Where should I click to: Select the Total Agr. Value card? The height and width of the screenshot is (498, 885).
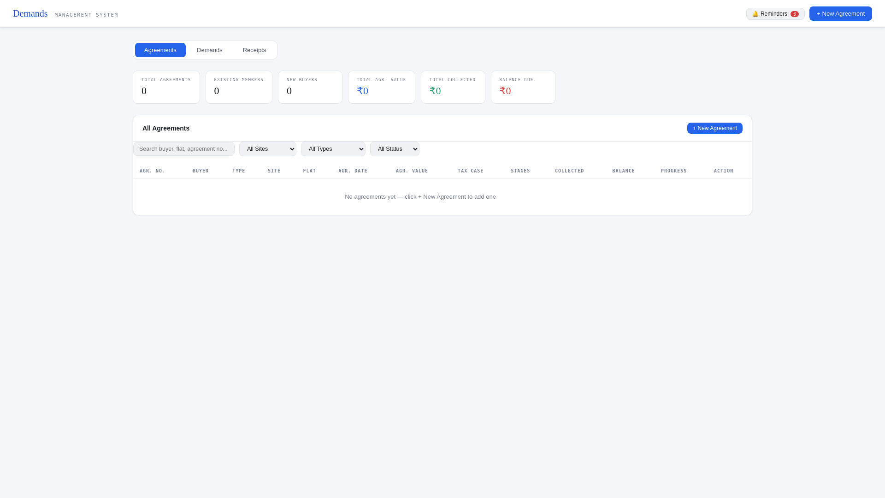(382, 87)
